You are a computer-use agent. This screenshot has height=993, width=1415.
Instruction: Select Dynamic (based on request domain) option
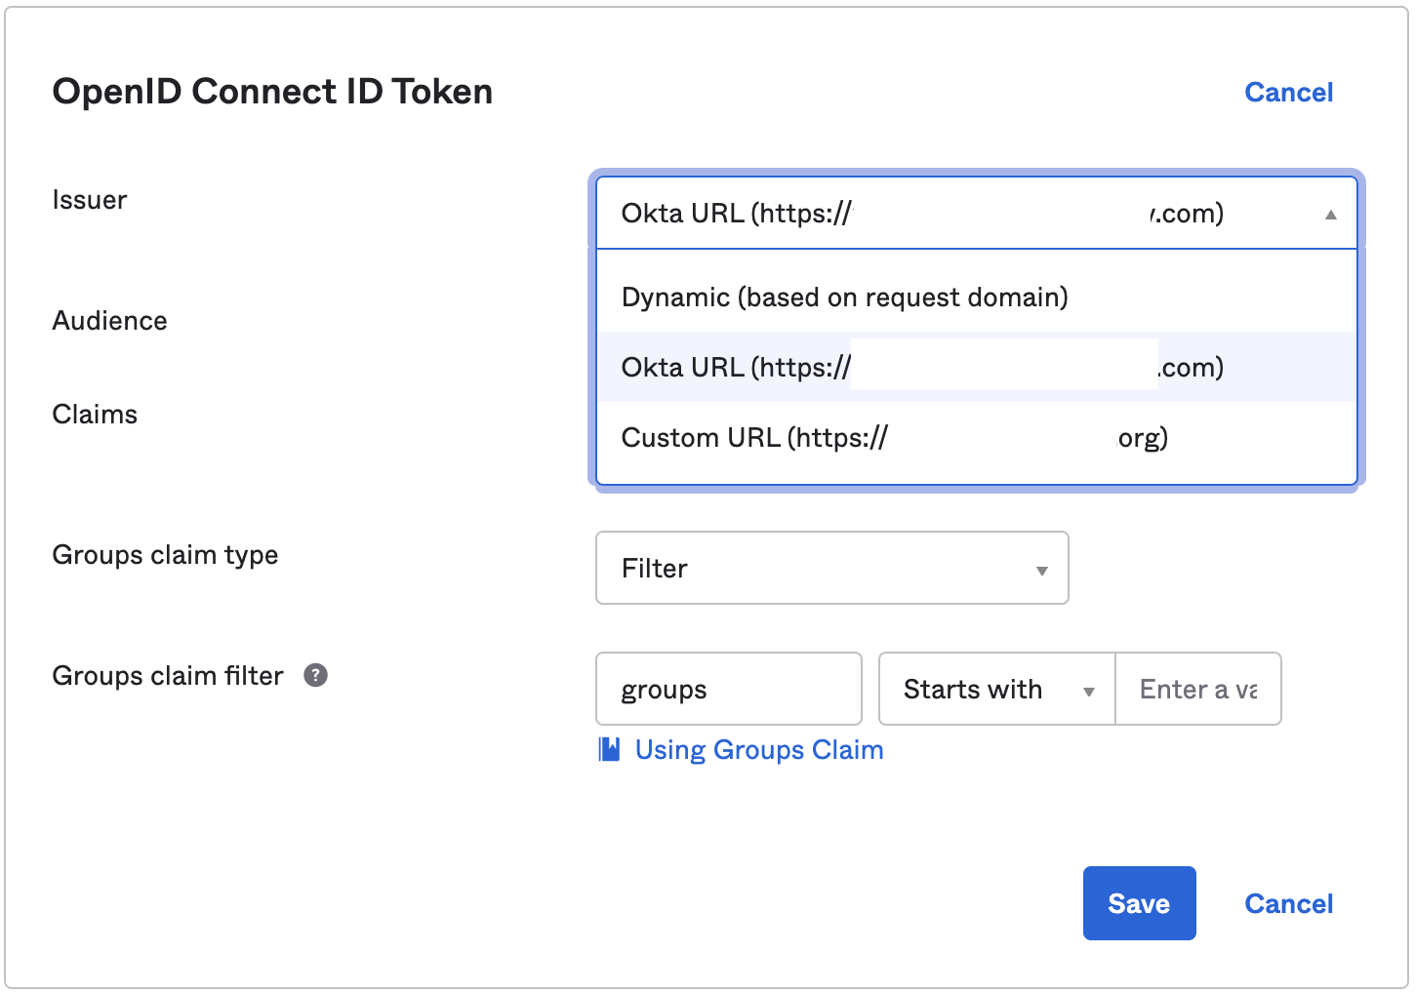point(844,298)
